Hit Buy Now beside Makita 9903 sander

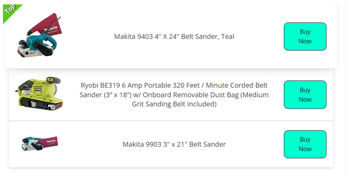click(x=305, y=144)
